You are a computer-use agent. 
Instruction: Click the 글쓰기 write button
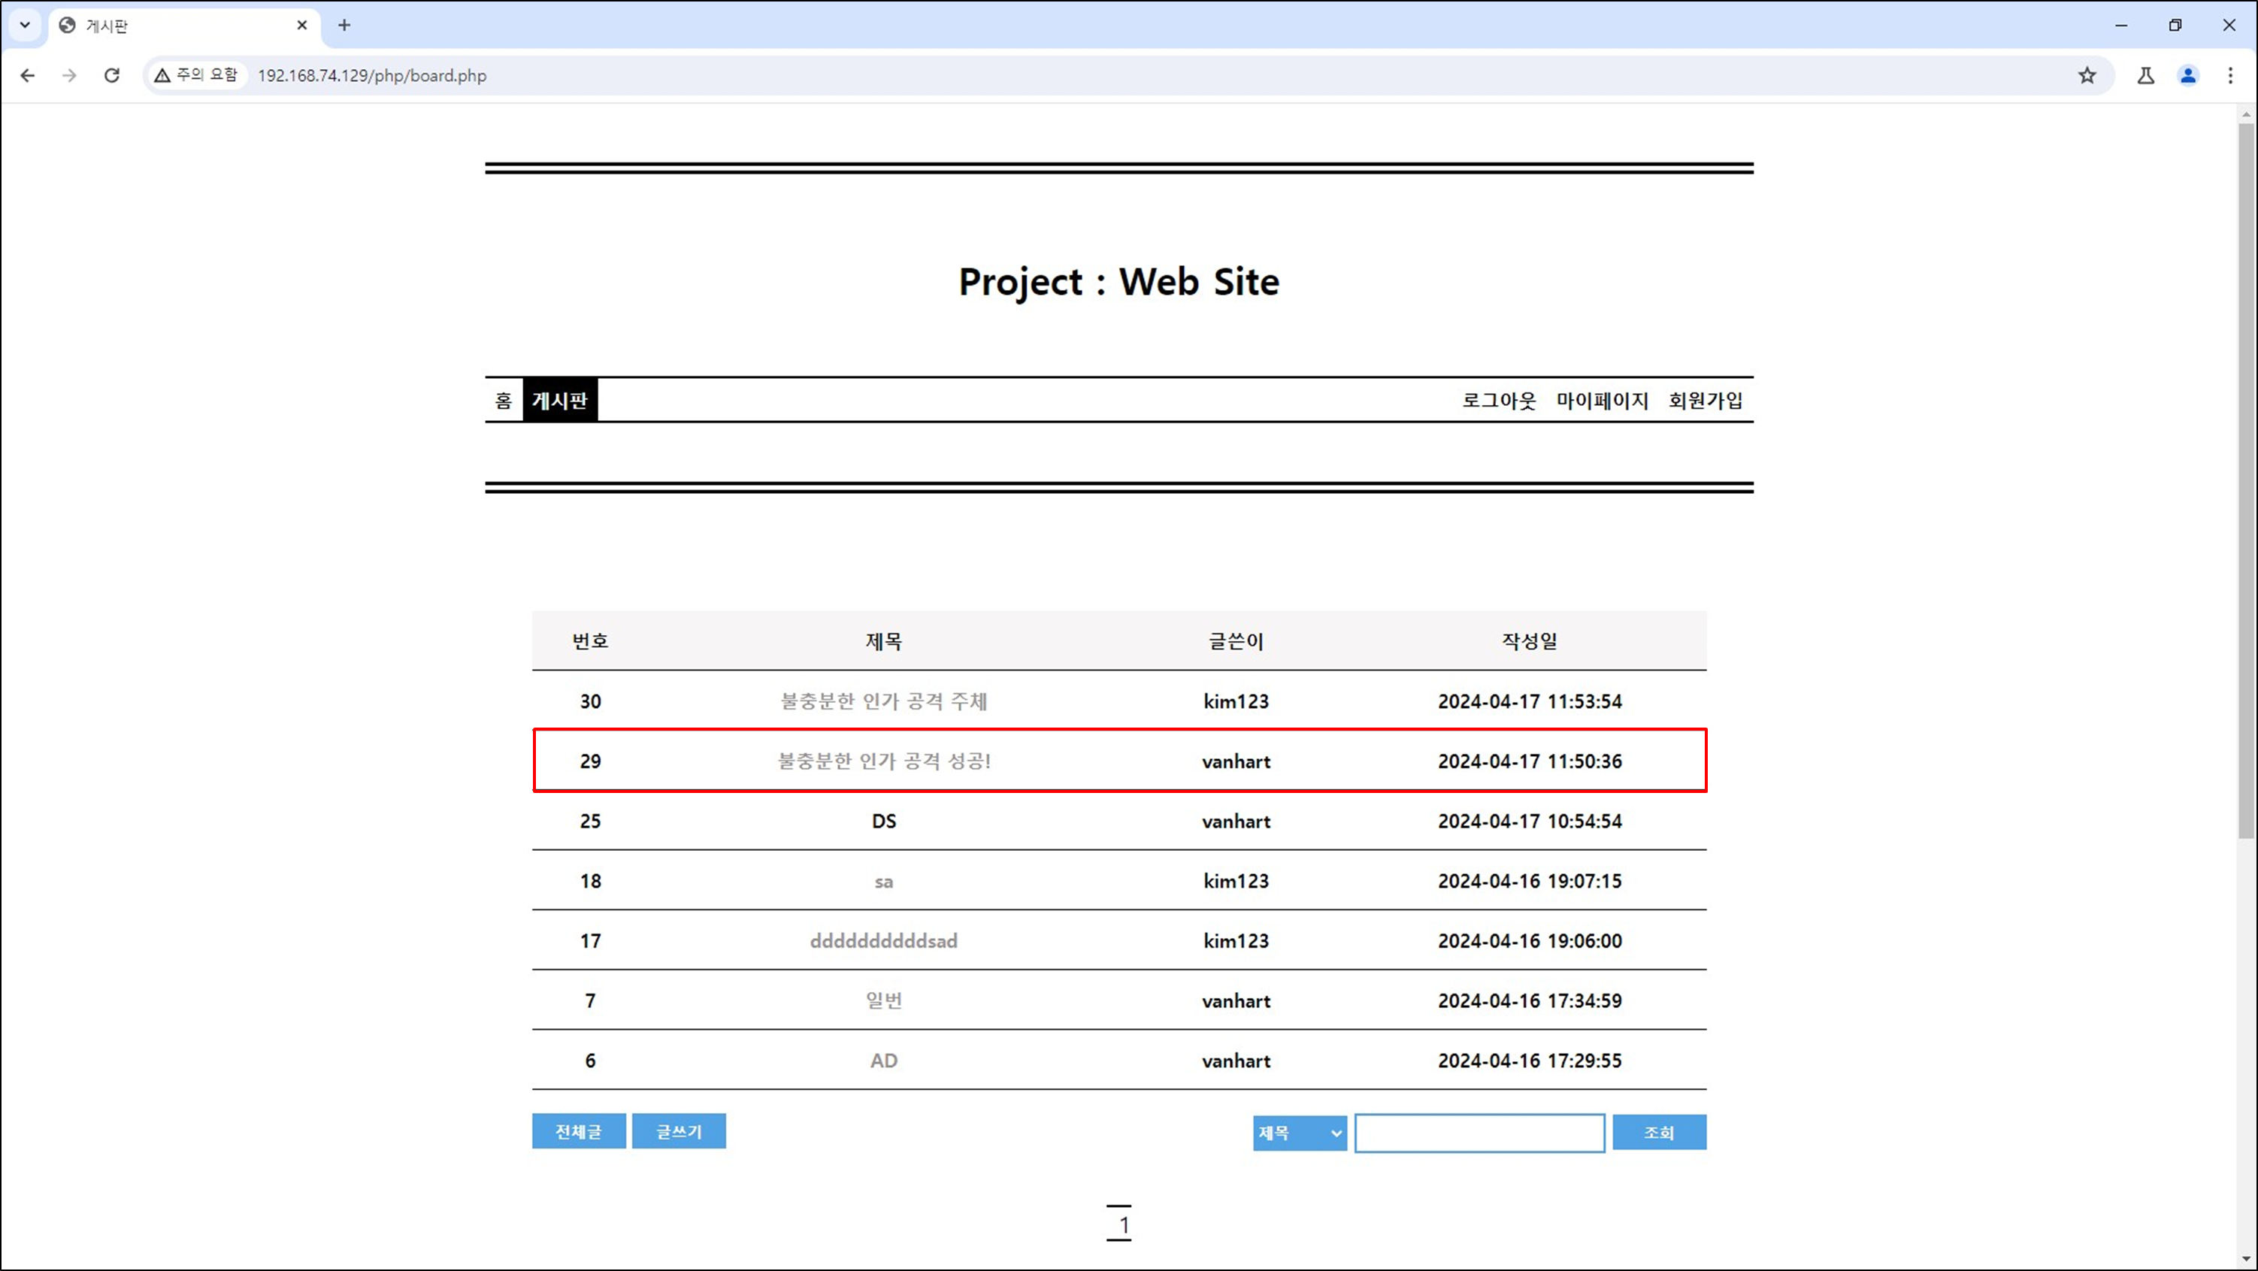point(679,1132)
